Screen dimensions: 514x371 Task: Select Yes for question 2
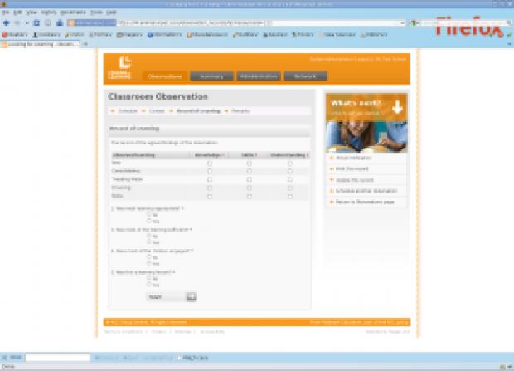point(149,221)
